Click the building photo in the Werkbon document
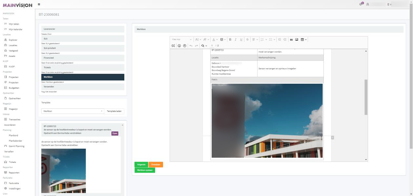 (x=267, y=120)
